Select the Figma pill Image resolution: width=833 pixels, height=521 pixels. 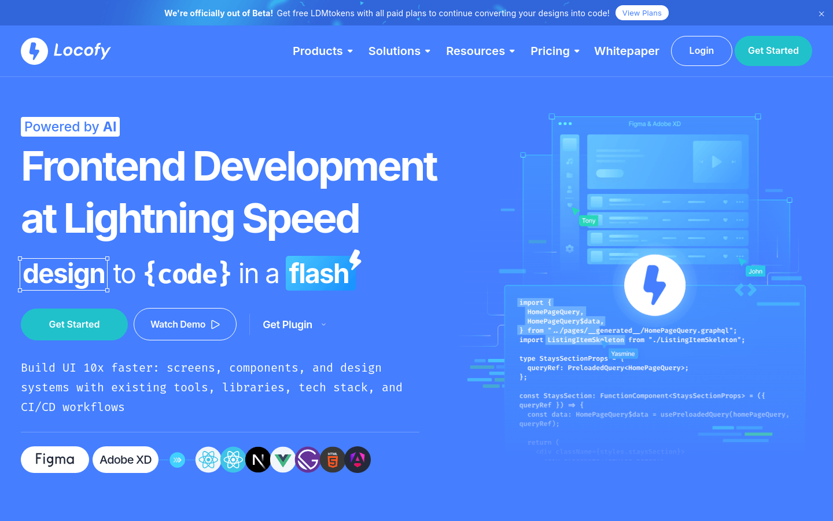55,460
